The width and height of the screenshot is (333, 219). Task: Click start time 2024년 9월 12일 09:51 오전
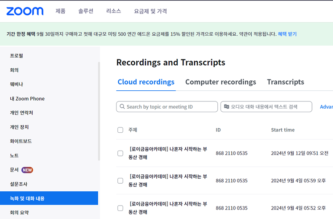point(300,153)
